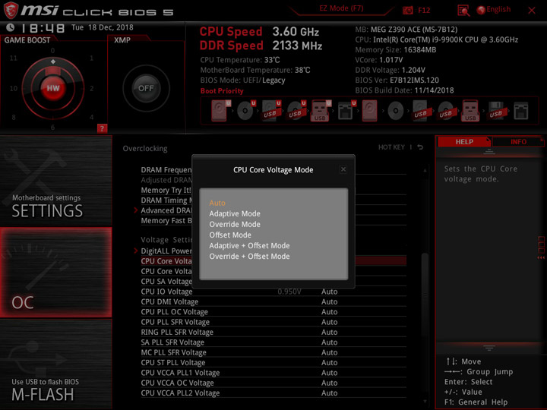
Task: Open the M-FLASH BIOS flash section
Action: click(x=55, y=364)
